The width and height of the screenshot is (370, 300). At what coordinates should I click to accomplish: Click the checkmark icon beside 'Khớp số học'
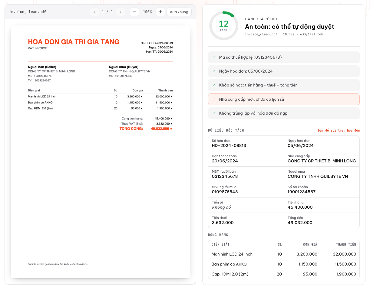214,85
